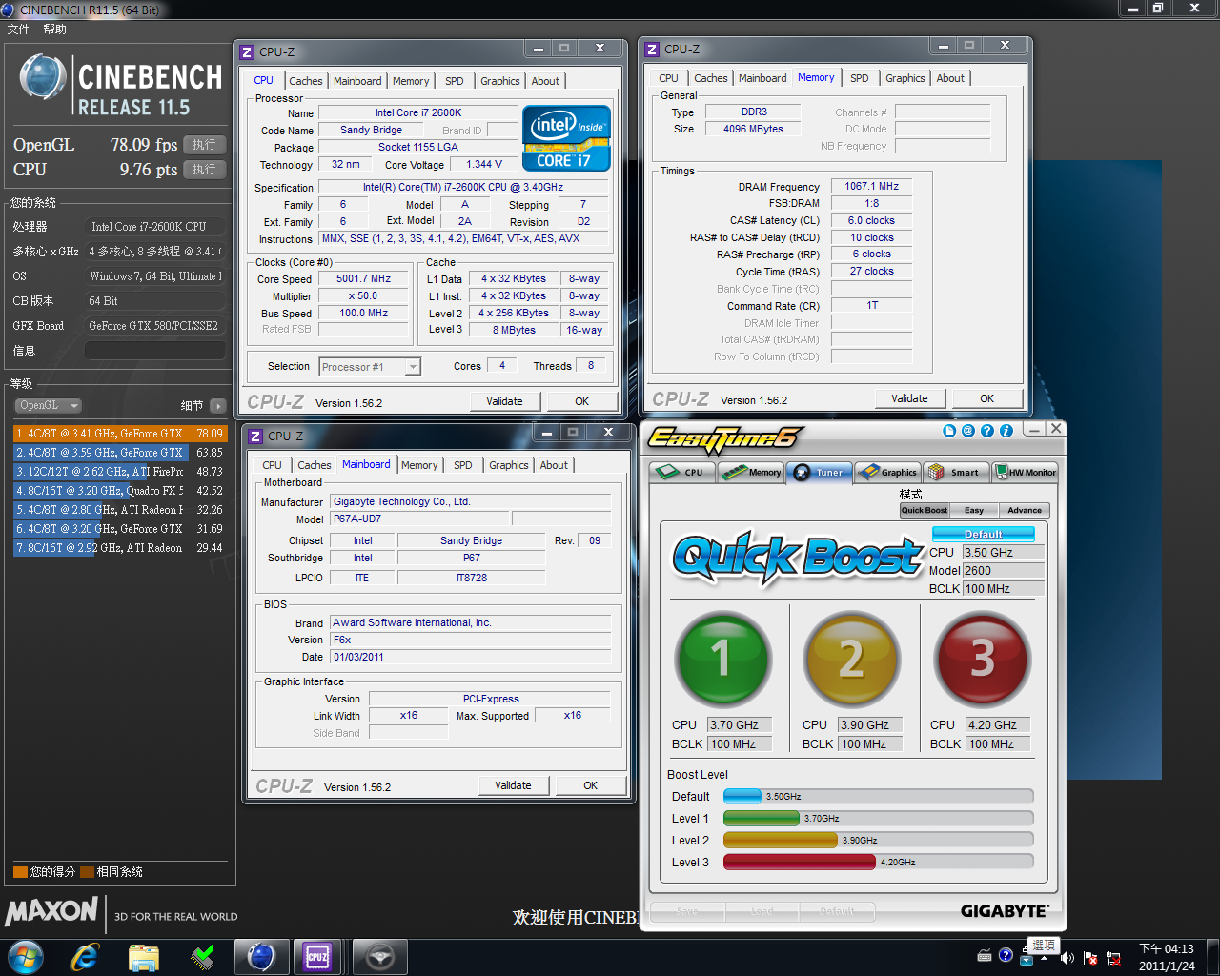Click the Default 3.50GHz boost level bar
The width and height of the screenshot is (1220, 976).
pos(878,796)
